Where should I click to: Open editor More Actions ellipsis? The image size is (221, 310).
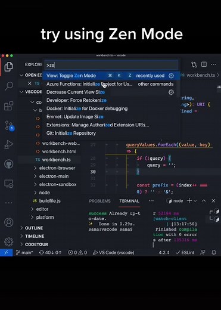pos(213,64)
